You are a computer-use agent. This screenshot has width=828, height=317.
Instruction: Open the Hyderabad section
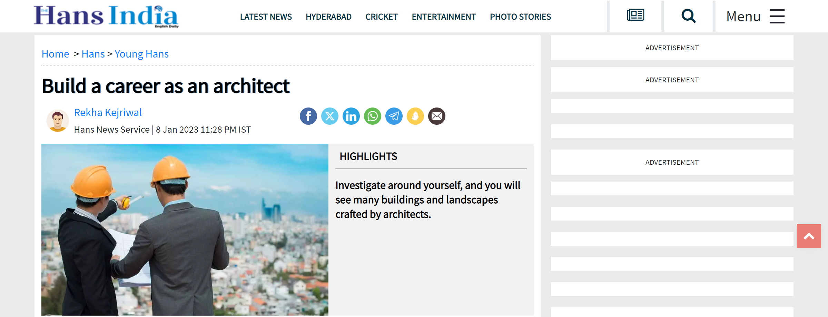(x=328, y=17)
